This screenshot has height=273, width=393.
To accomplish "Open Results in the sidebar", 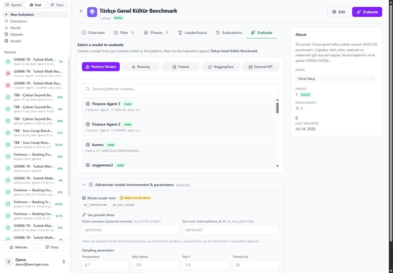I will [x=35, y=28].
